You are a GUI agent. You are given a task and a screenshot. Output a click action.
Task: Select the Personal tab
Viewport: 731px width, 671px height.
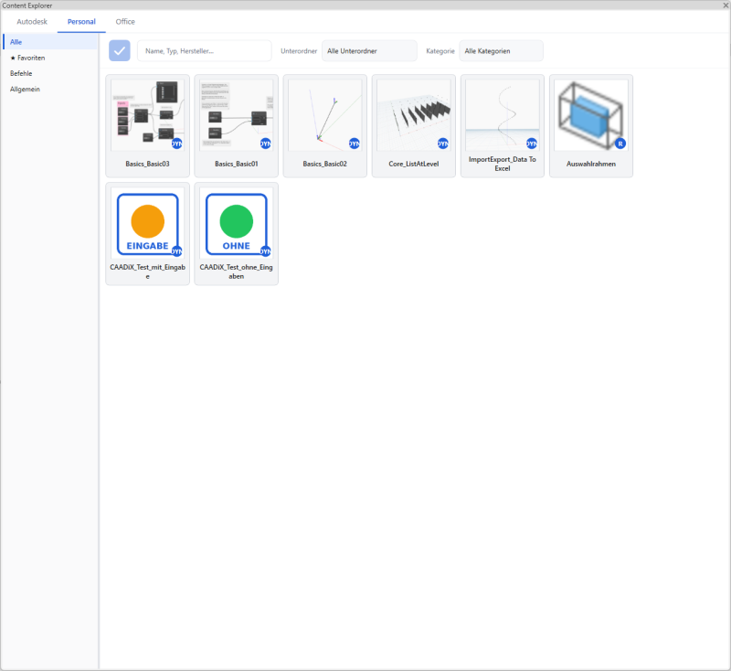[x=81, y=21]
